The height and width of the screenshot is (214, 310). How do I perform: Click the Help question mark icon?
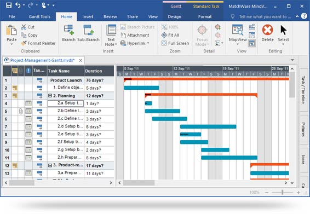pos(304,16)
